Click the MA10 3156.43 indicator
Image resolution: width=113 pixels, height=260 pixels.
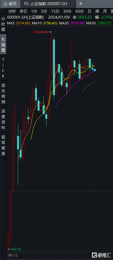click(44, 23)
